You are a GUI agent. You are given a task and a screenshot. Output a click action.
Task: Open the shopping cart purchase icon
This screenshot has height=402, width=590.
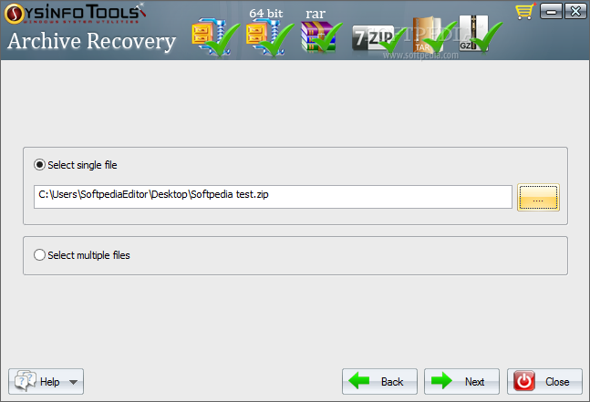click(525, 11)
